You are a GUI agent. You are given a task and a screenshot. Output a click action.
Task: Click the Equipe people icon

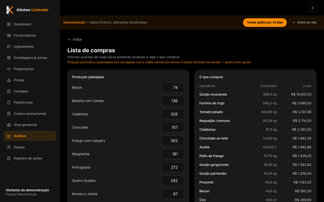pyautogui.click(x=9, y=147)
